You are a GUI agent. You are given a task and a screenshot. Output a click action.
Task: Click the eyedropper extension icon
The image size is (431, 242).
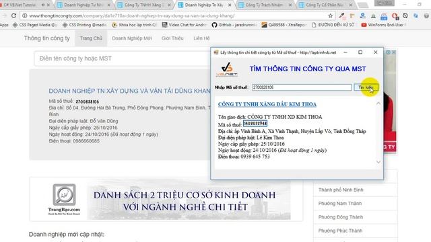341,16
